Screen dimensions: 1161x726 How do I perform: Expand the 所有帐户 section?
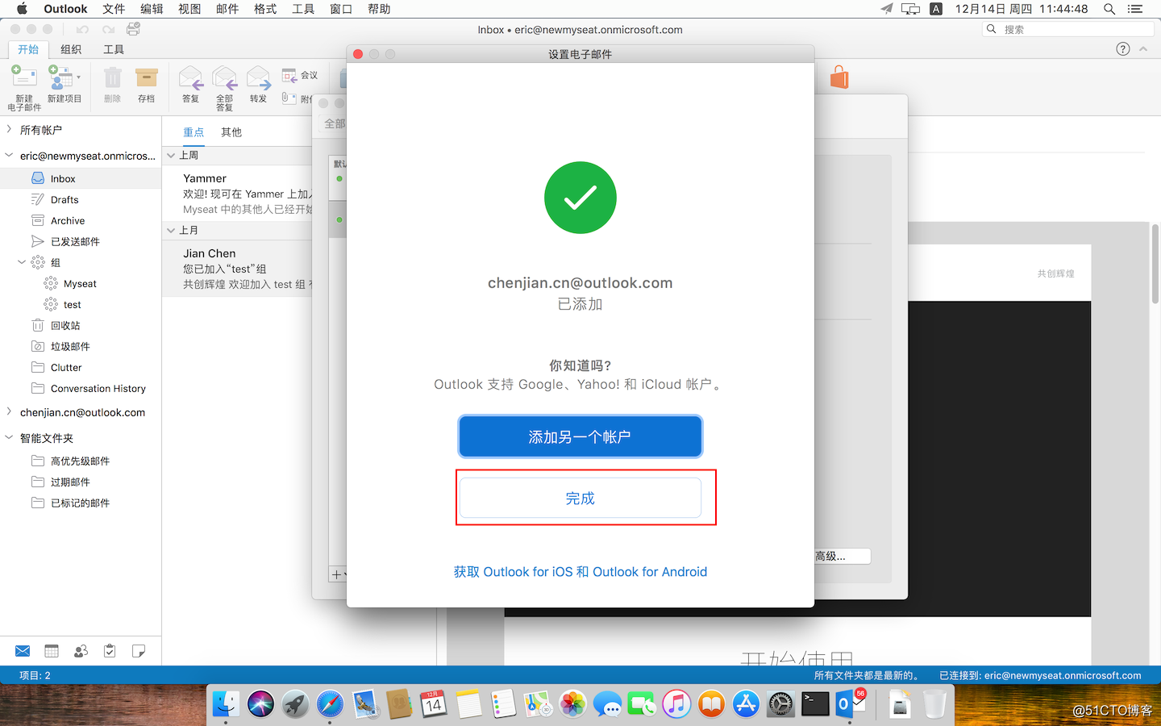tap(9, 129)
